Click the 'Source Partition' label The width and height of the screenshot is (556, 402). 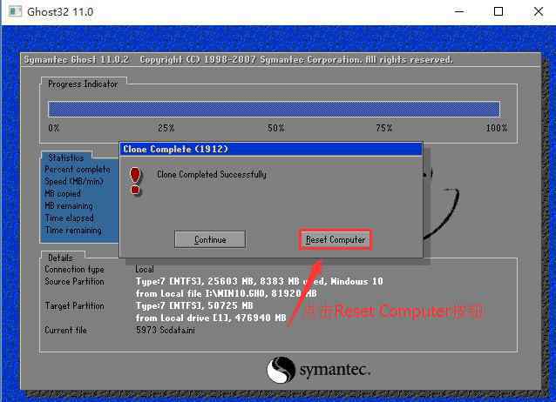pyautogui.click(x=74, y=282)
